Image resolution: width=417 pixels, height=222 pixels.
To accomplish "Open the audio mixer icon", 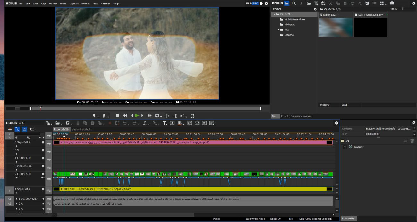I will pyautogui.click(x=197, y=123).
